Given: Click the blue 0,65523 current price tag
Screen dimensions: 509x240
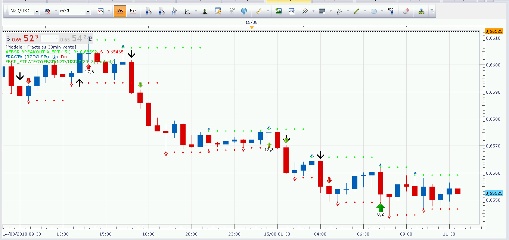Looking at the screenshot, I should click(494, 193).
